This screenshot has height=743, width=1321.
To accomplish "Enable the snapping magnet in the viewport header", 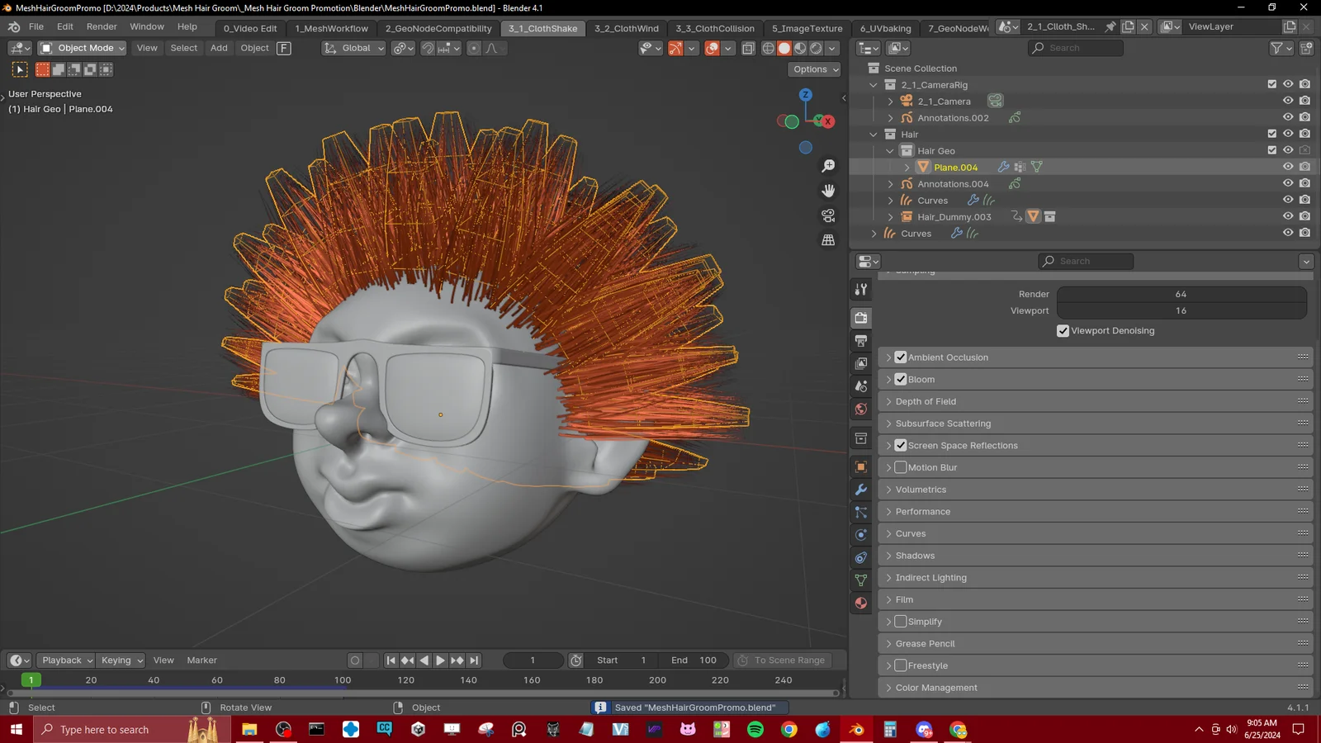I will [428, 48].
